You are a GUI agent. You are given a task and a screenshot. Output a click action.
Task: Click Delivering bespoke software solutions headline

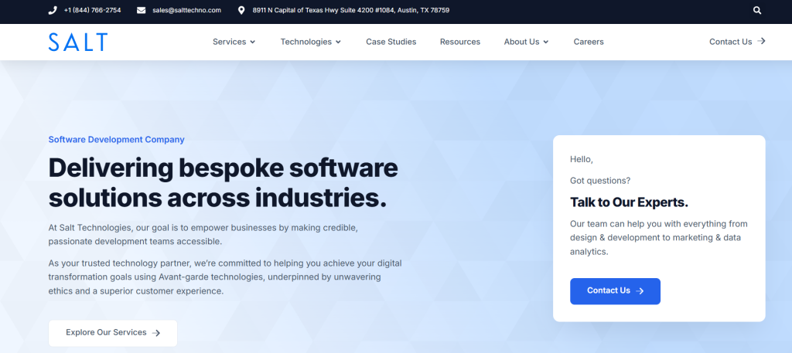point(224,182)
